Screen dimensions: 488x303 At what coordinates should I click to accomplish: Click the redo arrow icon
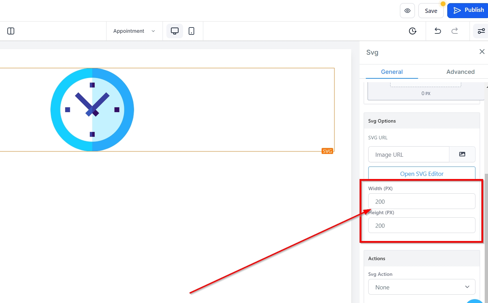[x=455, y=31]
